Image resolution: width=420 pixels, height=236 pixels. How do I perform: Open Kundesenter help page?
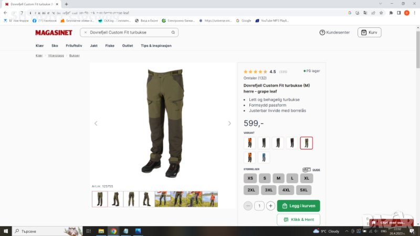coord(334,33)
